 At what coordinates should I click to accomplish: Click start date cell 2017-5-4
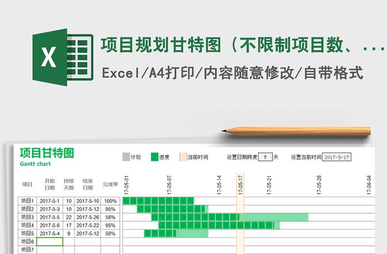[x=50, y=233]
